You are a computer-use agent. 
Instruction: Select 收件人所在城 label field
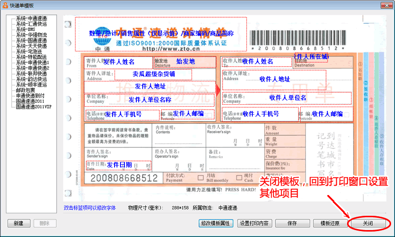click(312, 57)
